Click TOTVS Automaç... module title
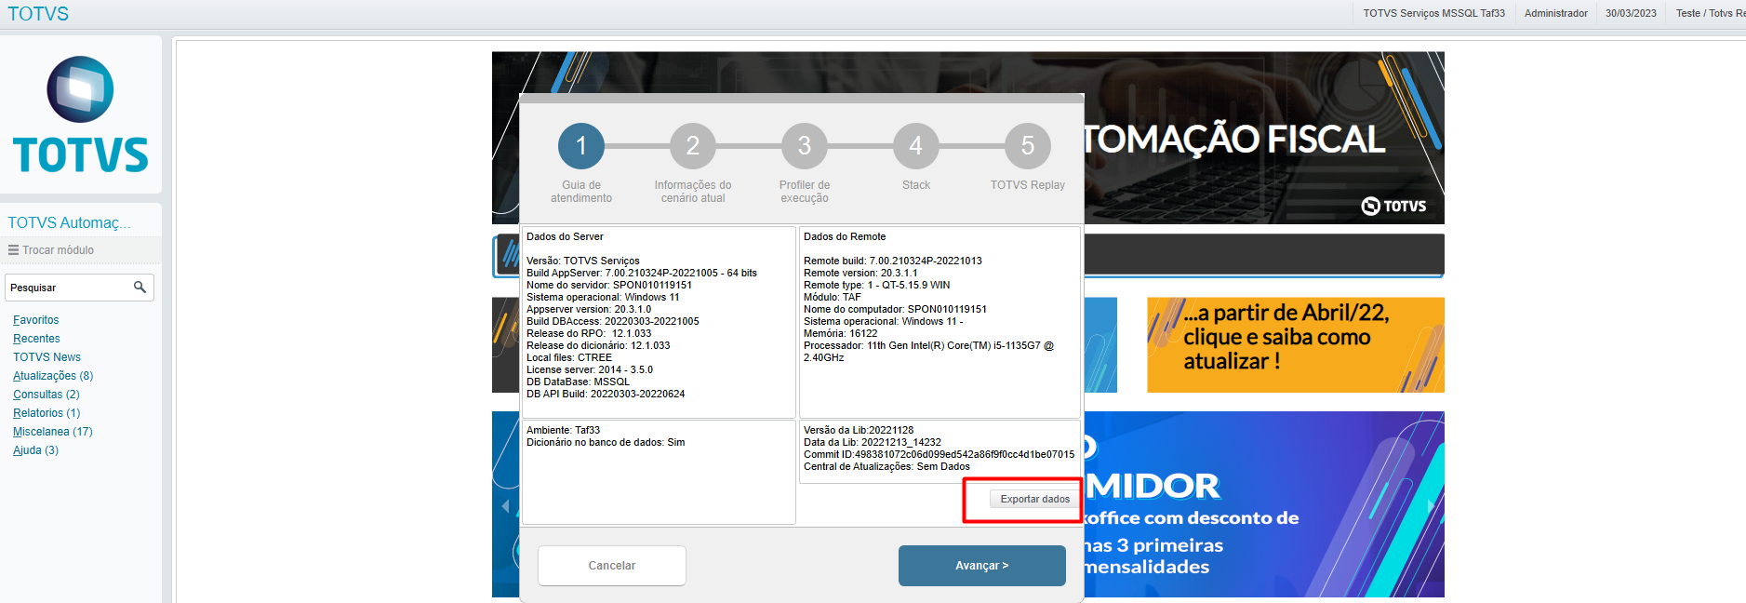The height and width of the screenshot is (603, 1746). pyautogui.click(x=69, y=222)
